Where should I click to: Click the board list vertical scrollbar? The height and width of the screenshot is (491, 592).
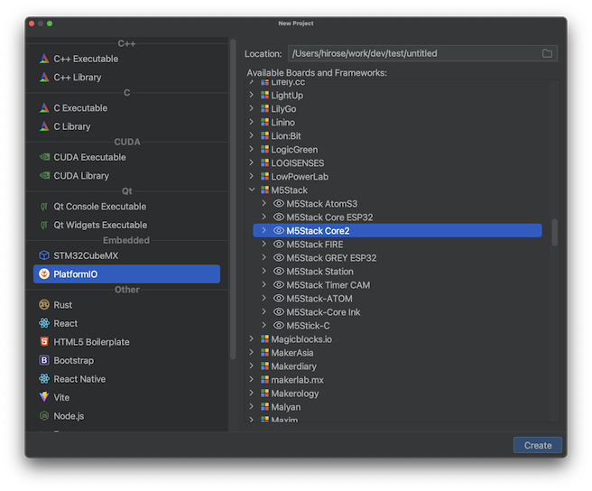click(555, 233)
